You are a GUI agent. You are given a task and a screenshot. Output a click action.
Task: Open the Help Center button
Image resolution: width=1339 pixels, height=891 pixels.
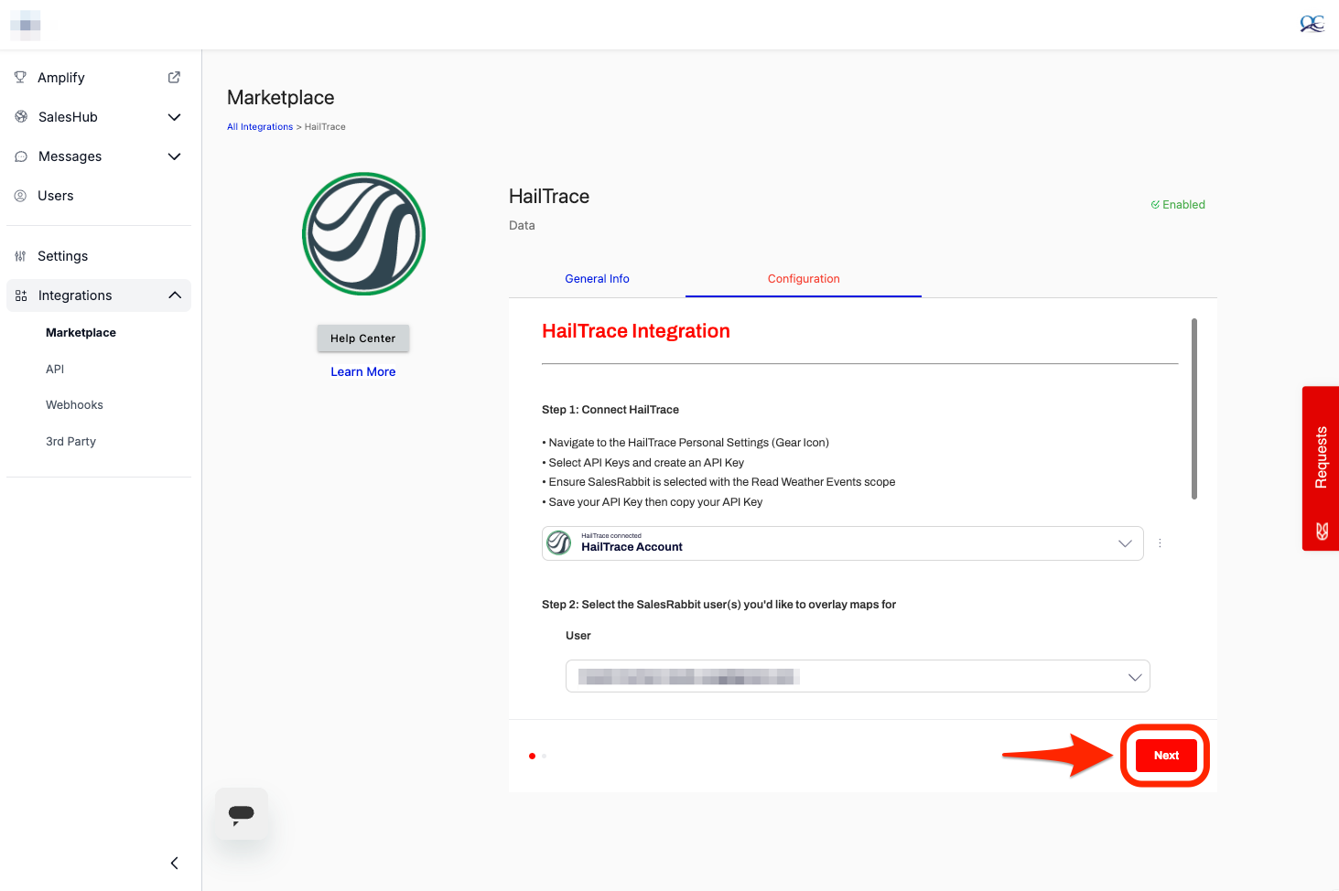click(363, 338)
